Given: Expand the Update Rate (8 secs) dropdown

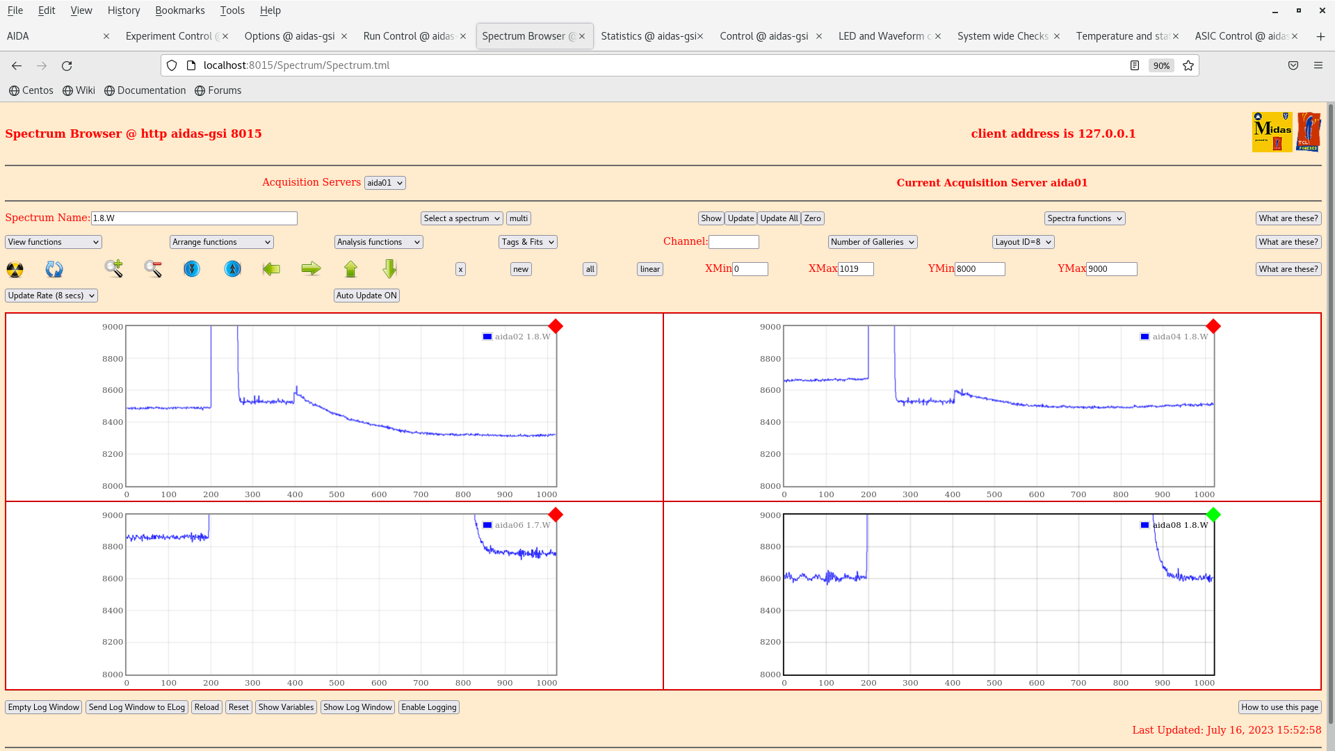Looking at the screenshot, I should (51, 296).
